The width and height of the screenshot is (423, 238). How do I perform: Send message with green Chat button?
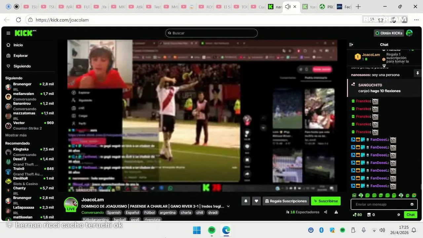pos(410,215)
